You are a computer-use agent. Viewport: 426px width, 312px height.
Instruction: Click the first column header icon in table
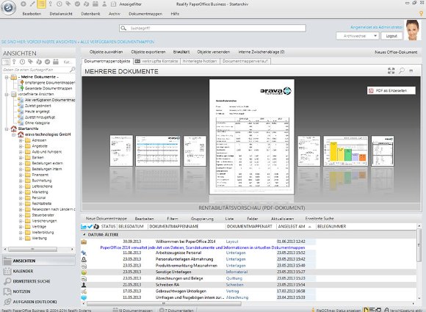[84, 226]
